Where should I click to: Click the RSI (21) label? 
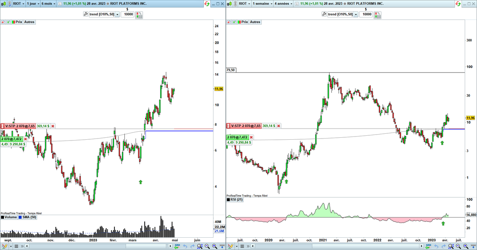tap(237, 200)
